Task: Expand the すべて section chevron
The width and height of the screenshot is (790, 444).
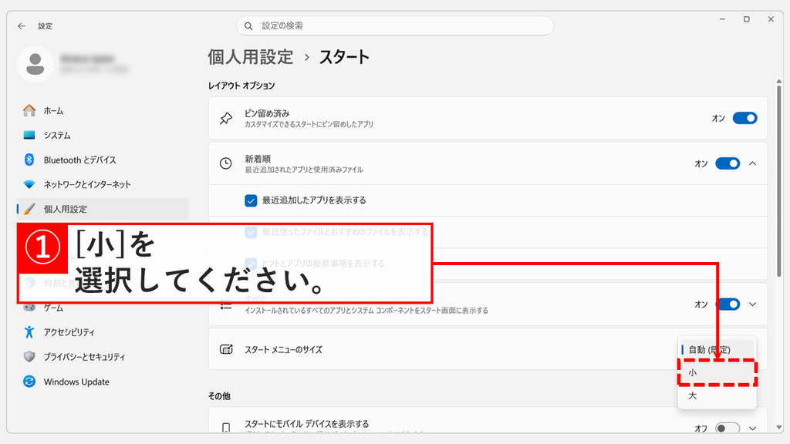Action: (753, 304)
